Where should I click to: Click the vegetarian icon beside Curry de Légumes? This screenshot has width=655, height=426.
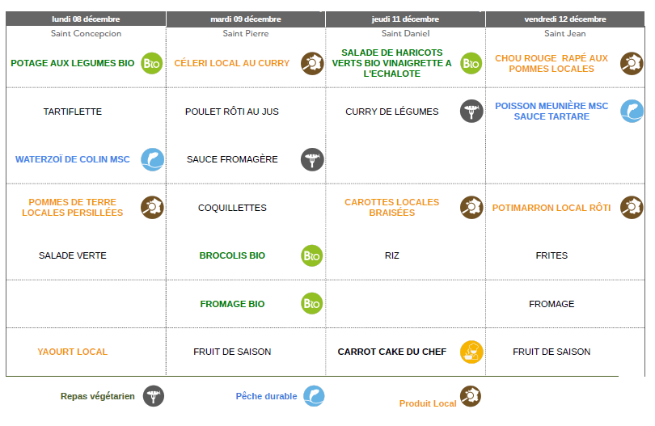471,112
